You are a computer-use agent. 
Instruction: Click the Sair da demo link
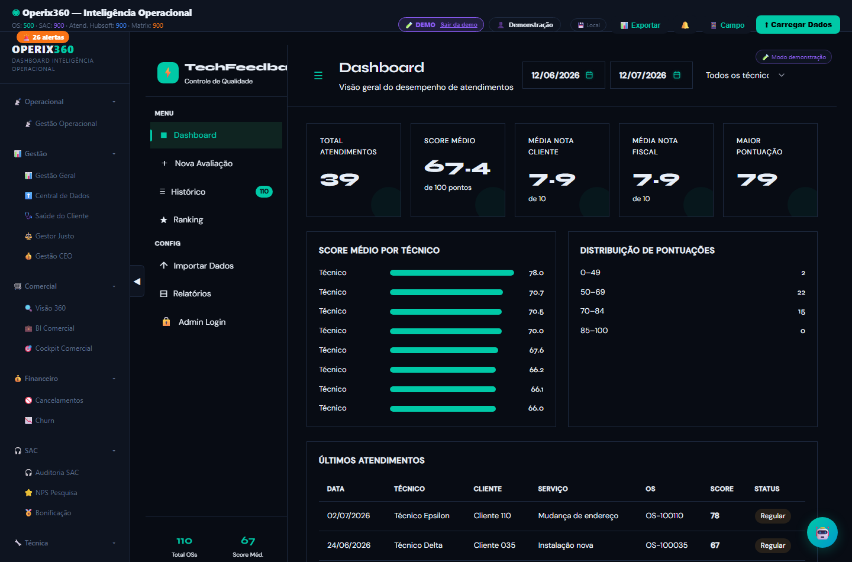pos(459,25)
